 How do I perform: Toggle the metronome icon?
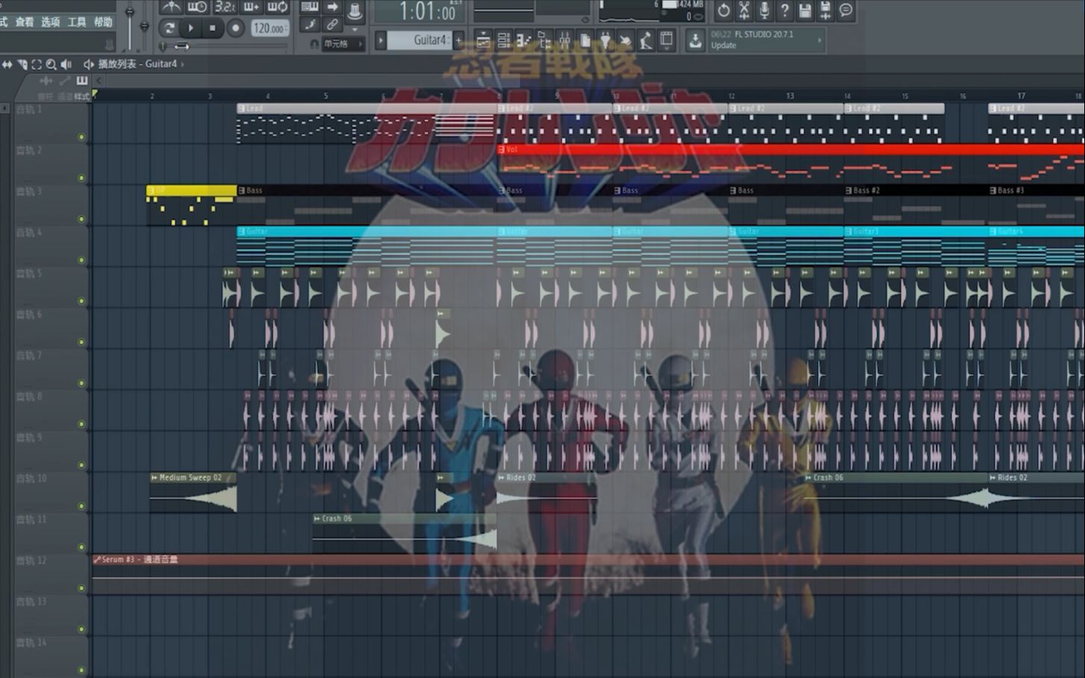pos(172,7)
